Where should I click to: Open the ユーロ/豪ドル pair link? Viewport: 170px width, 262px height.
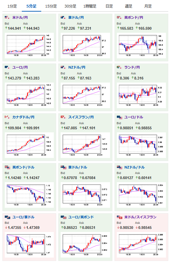click(24, 217)
